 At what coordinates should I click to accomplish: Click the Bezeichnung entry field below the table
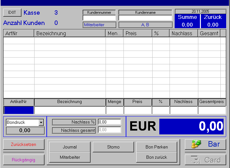[70, 110]
